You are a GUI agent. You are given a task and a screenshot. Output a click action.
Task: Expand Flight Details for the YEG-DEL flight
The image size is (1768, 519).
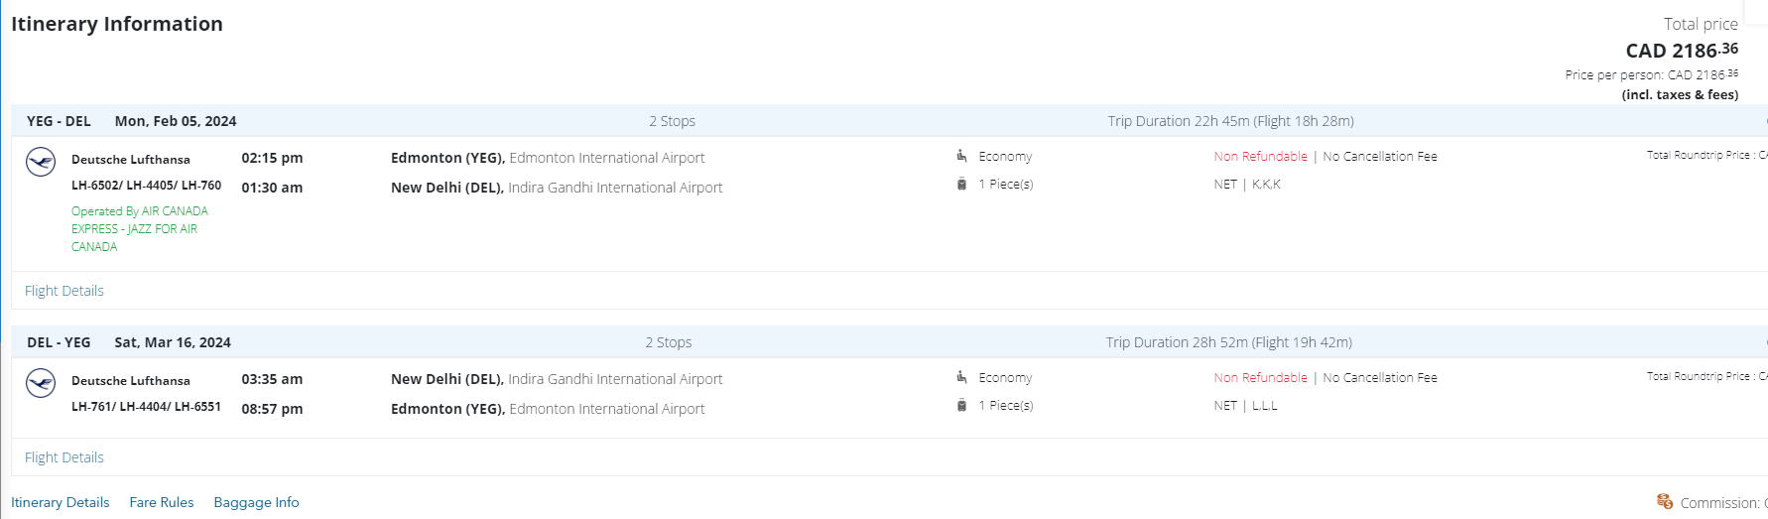point(64,291)
